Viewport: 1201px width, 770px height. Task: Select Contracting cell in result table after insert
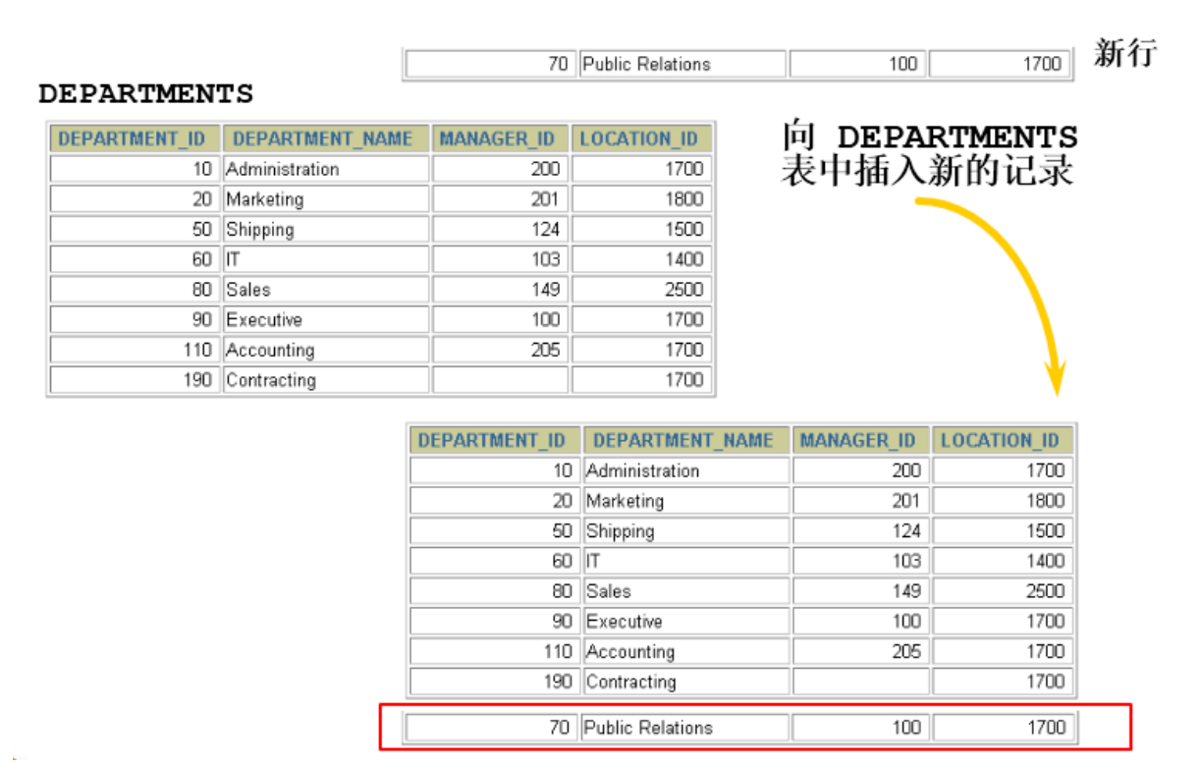686,682
